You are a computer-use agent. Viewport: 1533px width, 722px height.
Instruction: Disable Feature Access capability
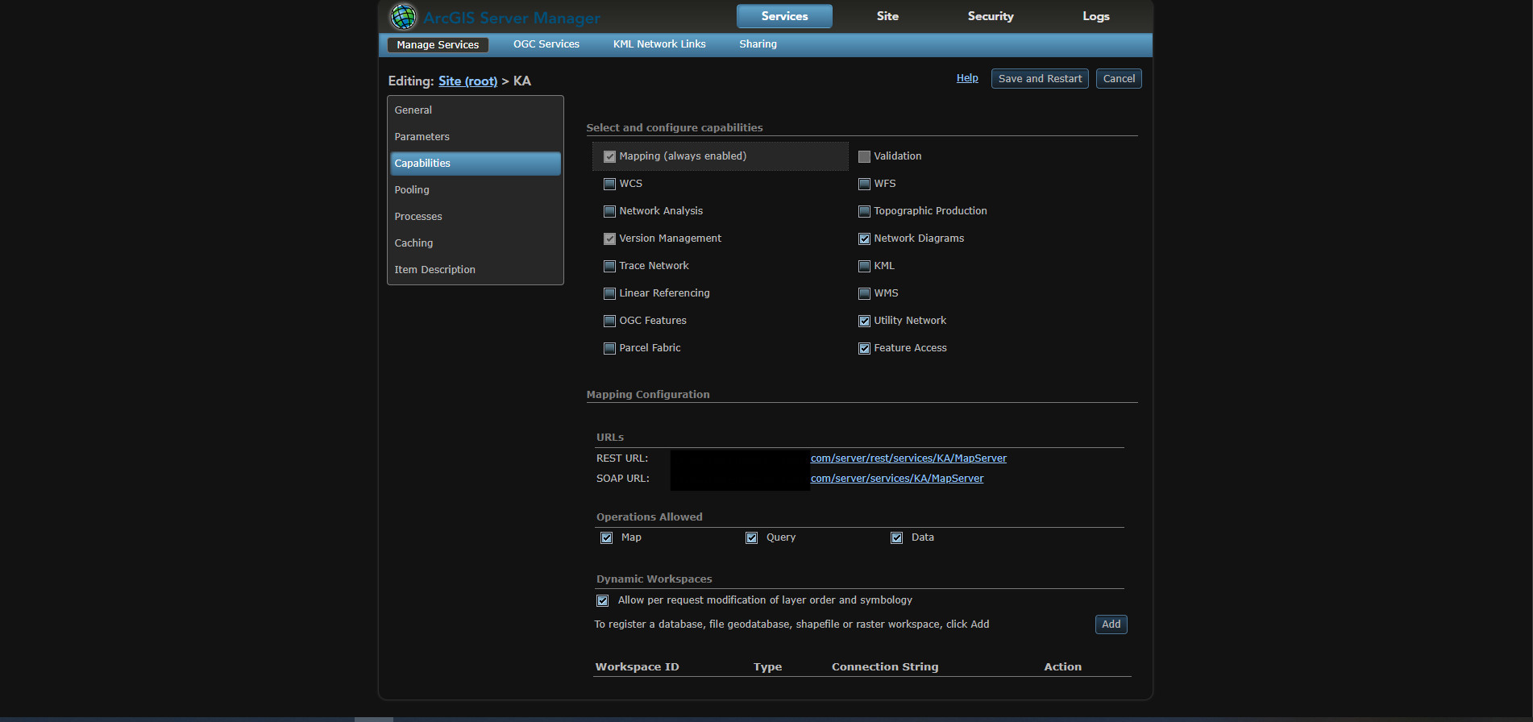click(x=864, y=348)
